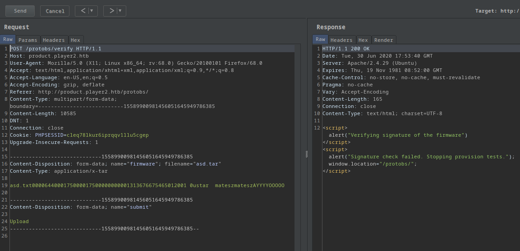The width and height of the screenshot is (520, 251).
Task: View the Request Hex tab
Action: click(75, 40)
